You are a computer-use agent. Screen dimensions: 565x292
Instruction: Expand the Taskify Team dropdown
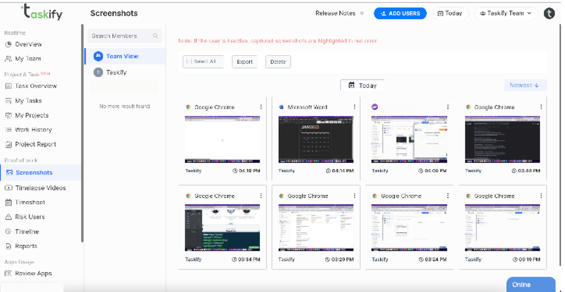[x=505, y=13]
